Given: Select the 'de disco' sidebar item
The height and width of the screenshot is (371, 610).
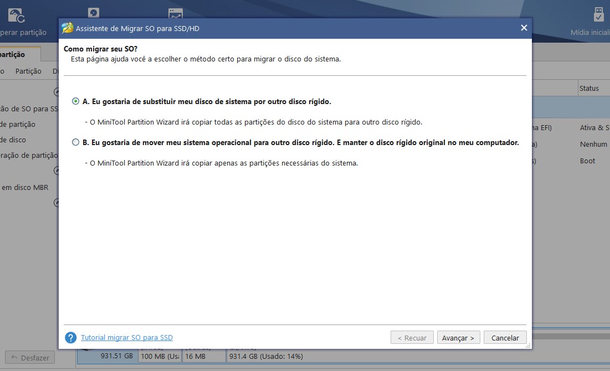Looking at the screenshot, I should tap(13, 140).
